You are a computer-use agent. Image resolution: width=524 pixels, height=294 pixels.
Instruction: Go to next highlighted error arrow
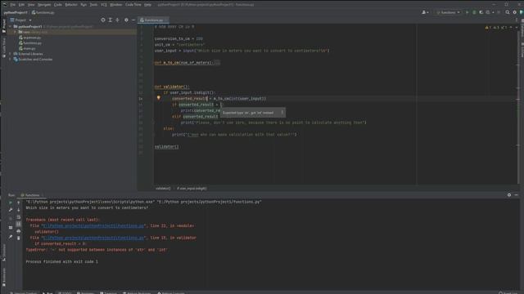[x=517, y=27]
